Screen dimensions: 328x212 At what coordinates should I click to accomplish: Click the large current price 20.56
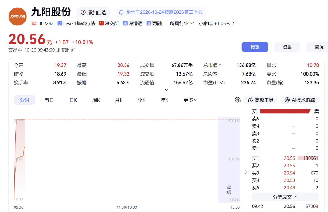(x=27, y=39)
